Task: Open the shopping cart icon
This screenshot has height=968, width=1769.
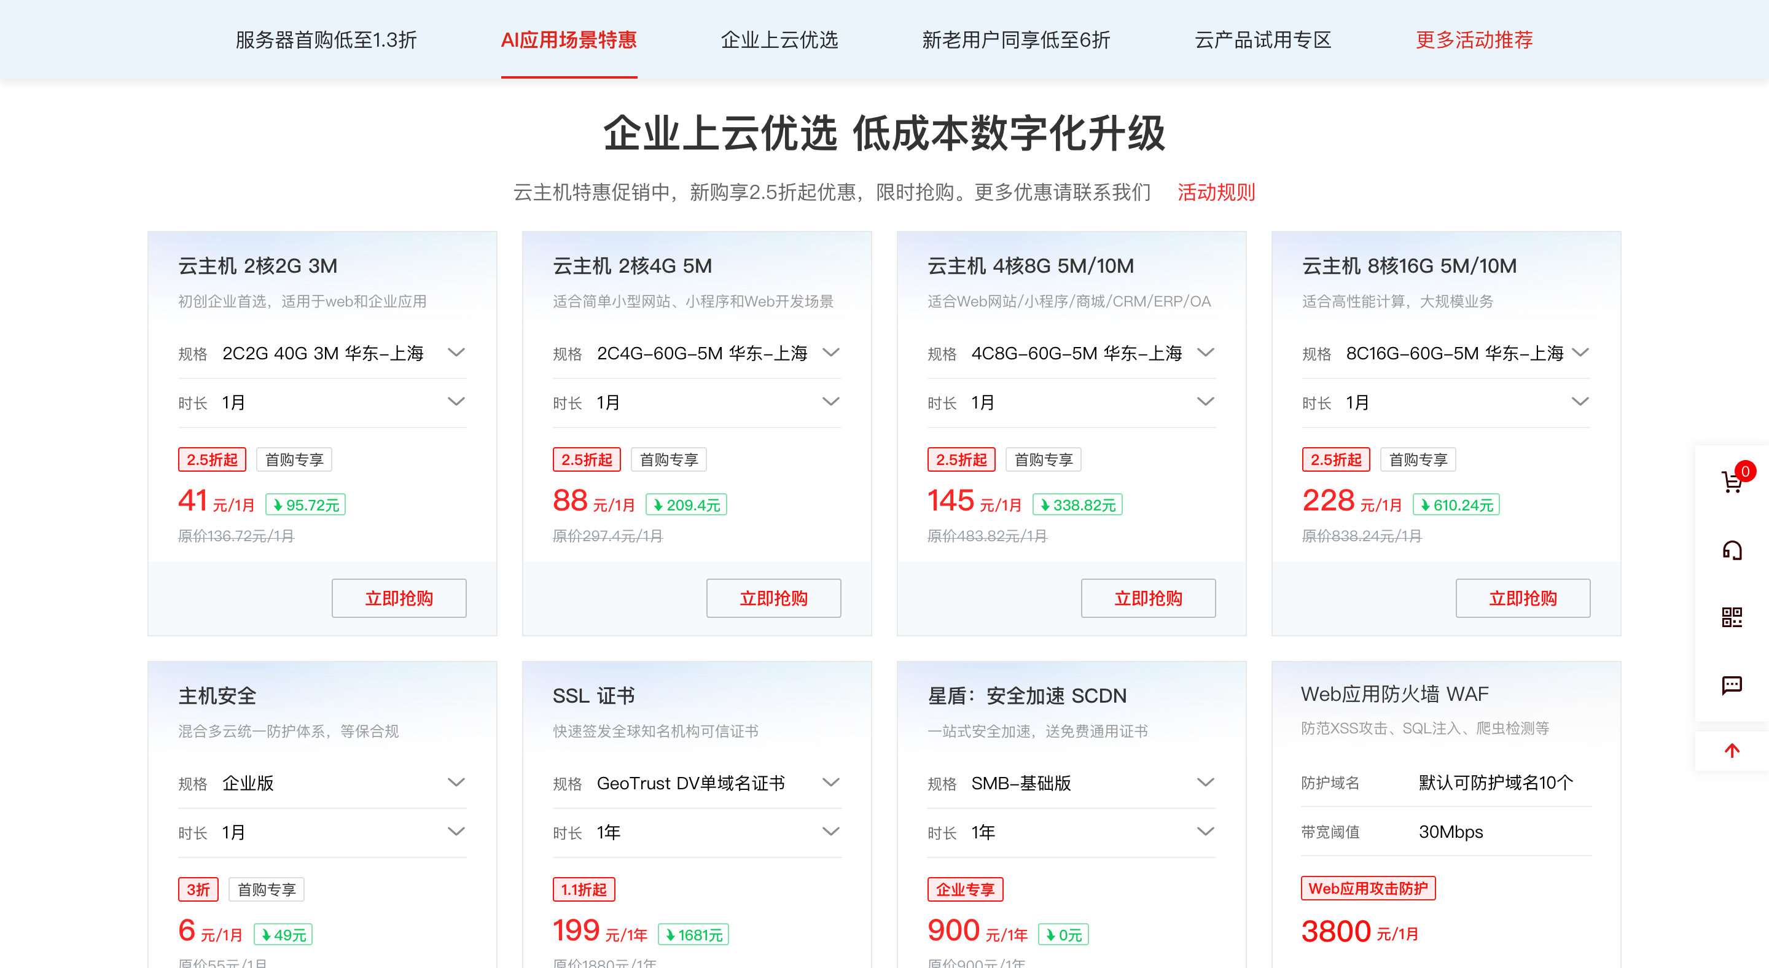Action: click(x=1732, y=482)
